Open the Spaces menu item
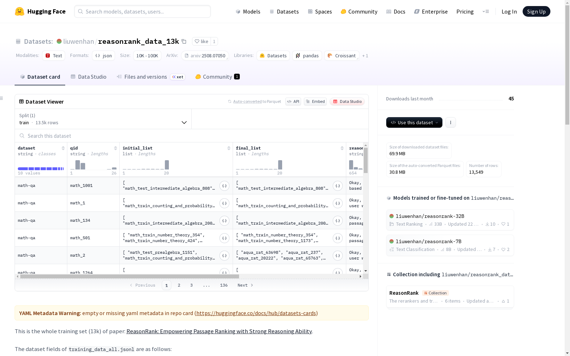 coord(320,11)
